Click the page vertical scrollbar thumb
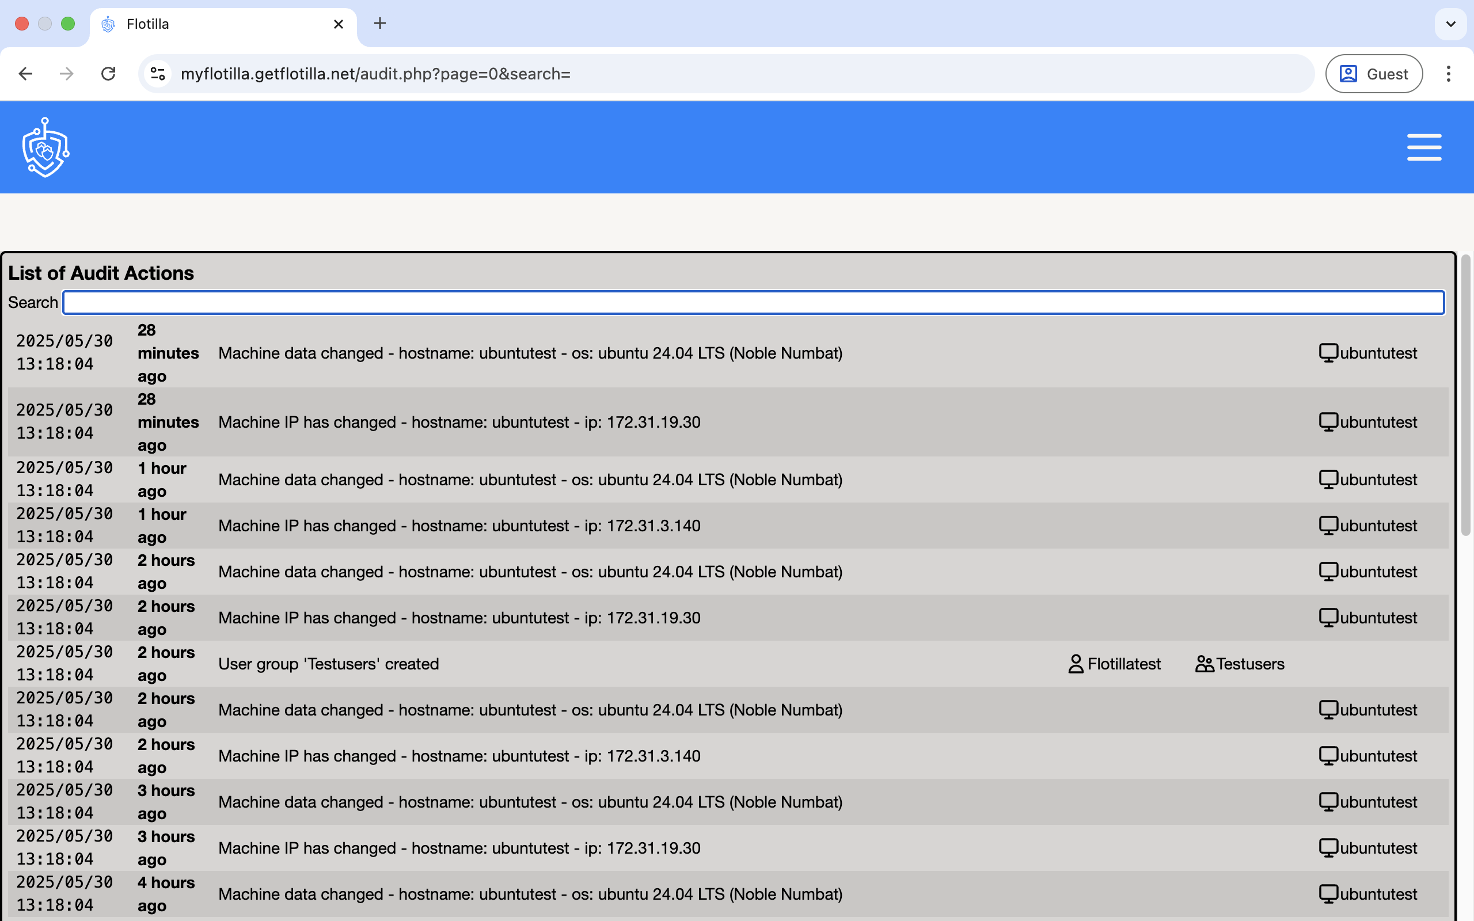The image size is (1474, 921). (x=1465, y=396)
